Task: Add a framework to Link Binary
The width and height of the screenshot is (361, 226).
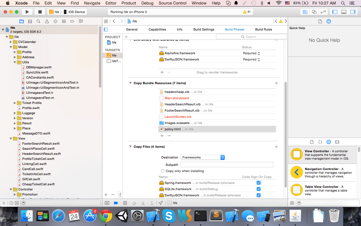Action: [162, 72]
